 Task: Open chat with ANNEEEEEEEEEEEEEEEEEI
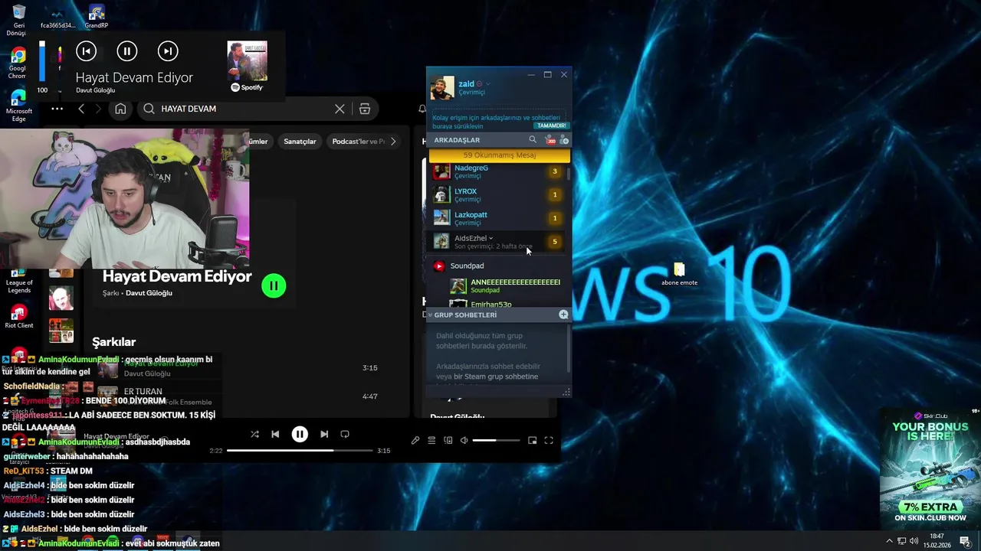[x=507, y=286]
